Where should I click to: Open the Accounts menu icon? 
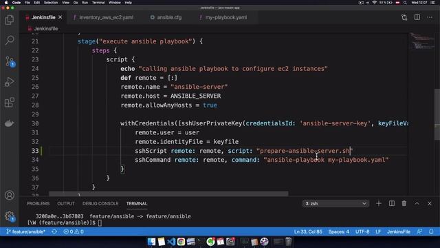pyautogui.click(x=9, y=195)
